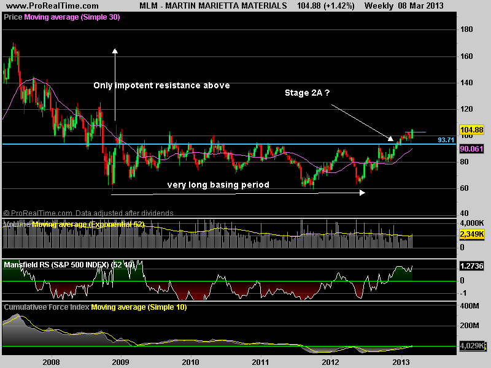Click the upward white arrow head icon
Viewport: 491px width, 368px height.
[x=115, y=51]
